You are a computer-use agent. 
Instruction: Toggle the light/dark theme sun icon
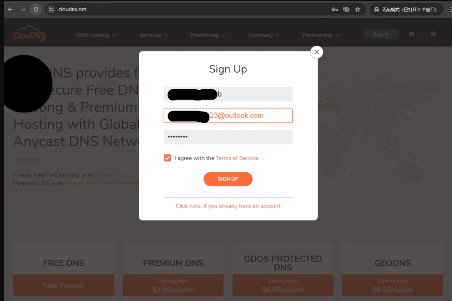433,34
